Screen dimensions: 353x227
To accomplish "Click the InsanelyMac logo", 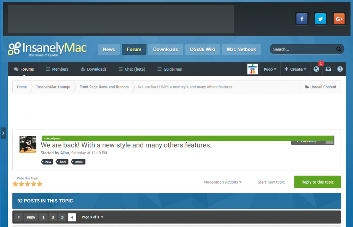I will tap(47, 49).
